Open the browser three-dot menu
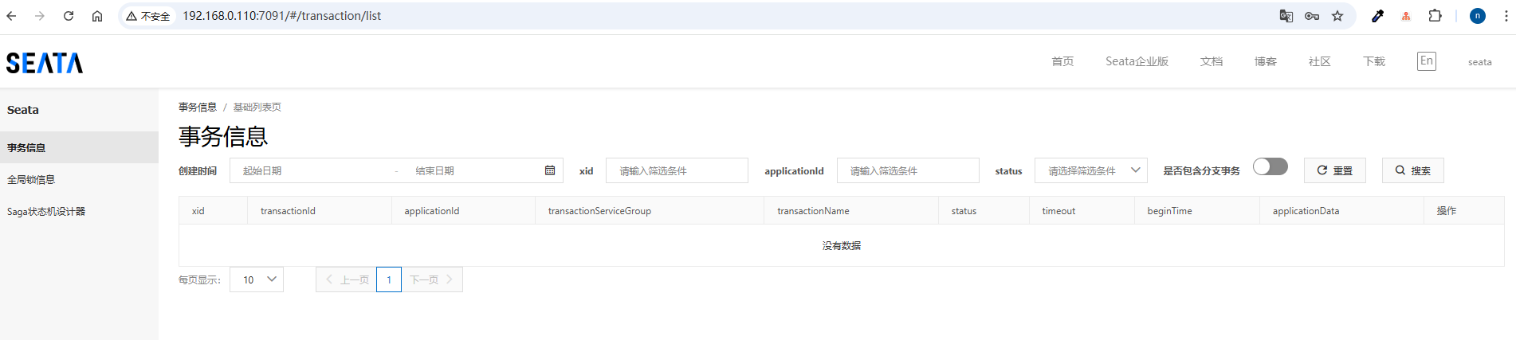This screenshot has height=340, width=1516. pos(1505,16)
